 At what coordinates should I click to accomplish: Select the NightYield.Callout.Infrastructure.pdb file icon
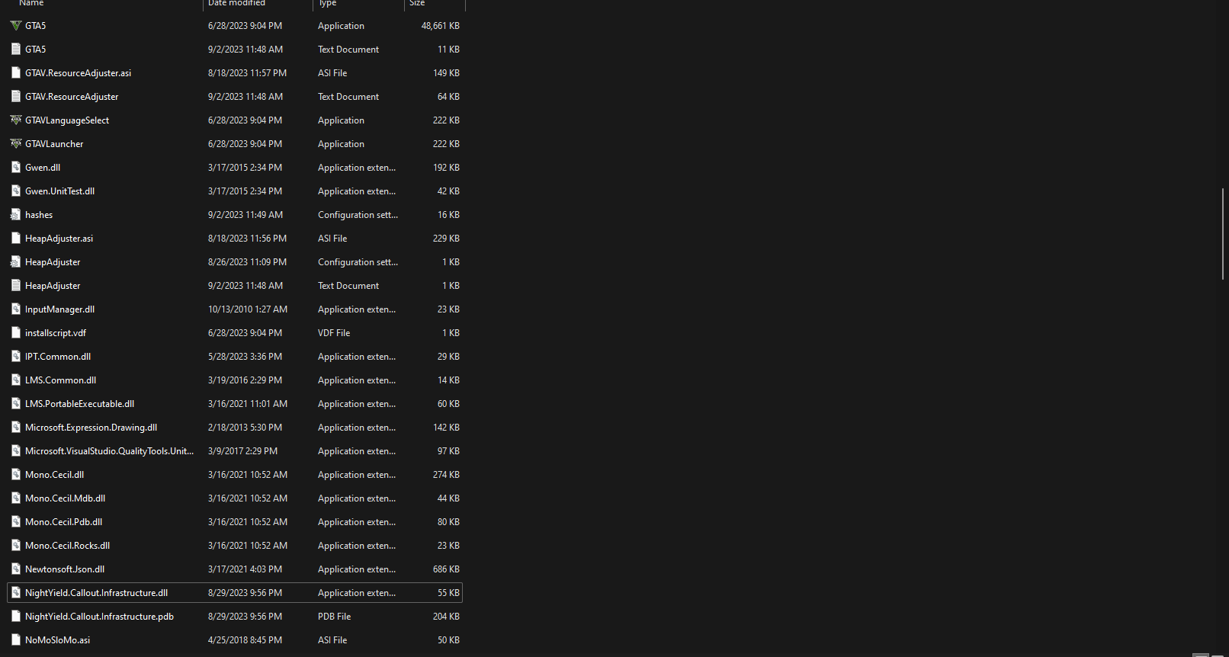pos(16,617)
